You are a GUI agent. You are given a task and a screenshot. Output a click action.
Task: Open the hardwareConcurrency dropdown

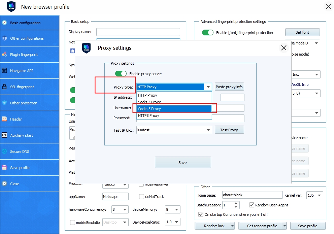click(x=125, y=209)
